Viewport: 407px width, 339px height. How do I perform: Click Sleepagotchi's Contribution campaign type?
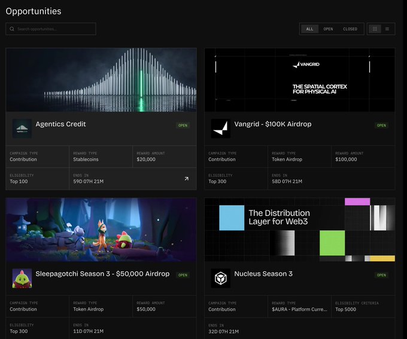click(23, 309)
